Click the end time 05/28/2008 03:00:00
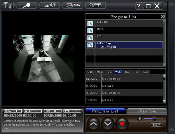Viewport: 175px width, 134px height. (60, 115)
